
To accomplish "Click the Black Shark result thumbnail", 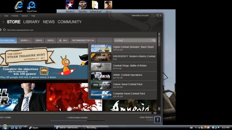I will pos(101,48).
